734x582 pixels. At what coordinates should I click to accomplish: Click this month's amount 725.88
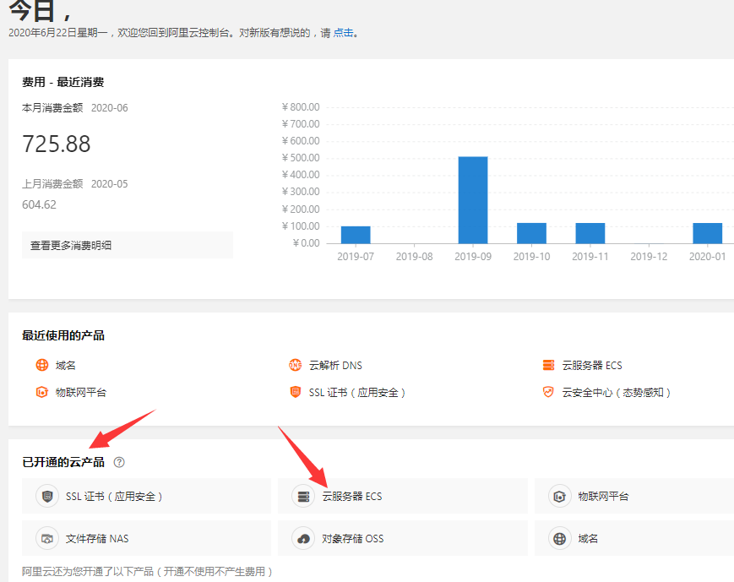57,144
